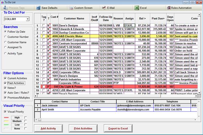Tag the Dave's Designs row 1 checkbox
The width and height of the screenshot is (203, 135).
(44, 25)
